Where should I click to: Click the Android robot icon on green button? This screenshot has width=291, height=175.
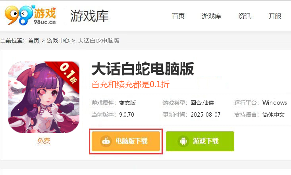(x=183, y=141)
